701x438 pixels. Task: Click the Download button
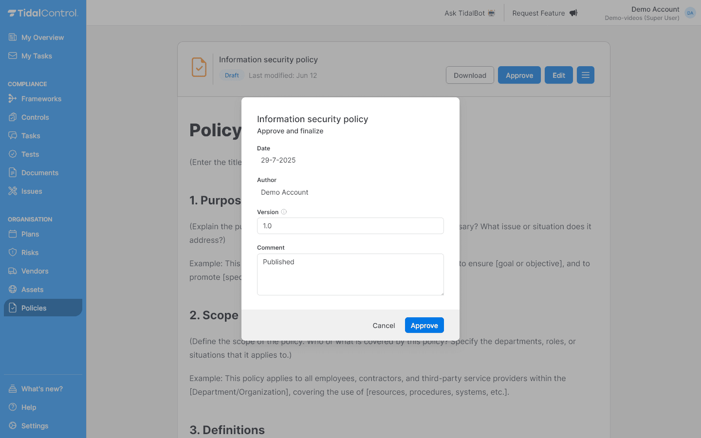[x=469, y=75]
